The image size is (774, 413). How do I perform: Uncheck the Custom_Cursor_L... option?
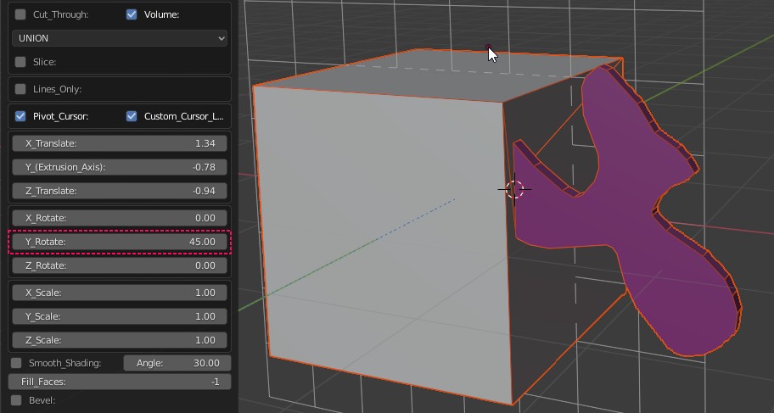click(x=132, y=116)
